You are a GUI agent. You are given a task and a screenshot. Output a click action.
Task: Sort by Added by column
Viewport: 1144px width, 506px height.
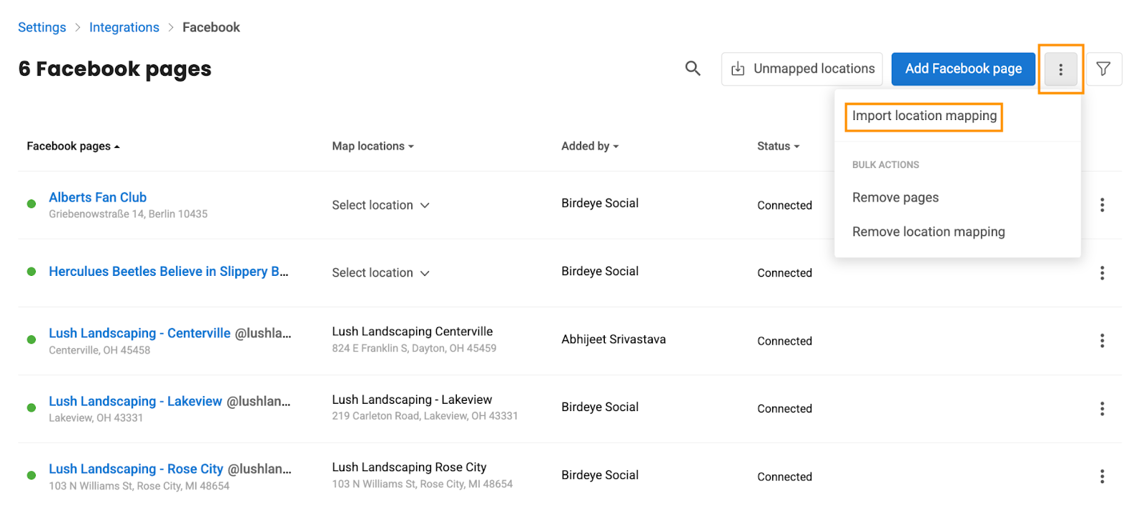click(590, 146)
